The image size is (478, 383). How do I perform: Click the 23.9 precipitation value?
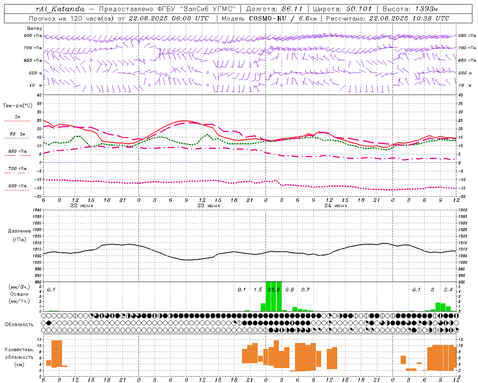274,290
